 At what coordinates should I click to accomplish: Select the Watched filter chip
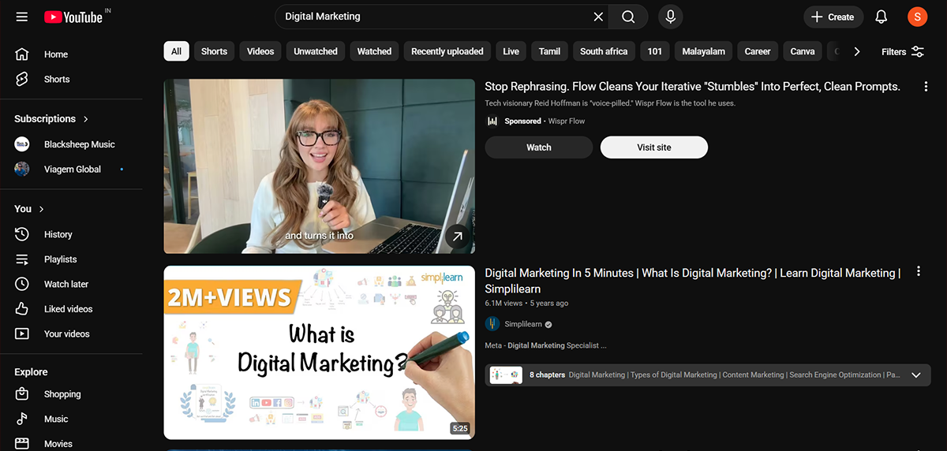click(x=374, y=51)
